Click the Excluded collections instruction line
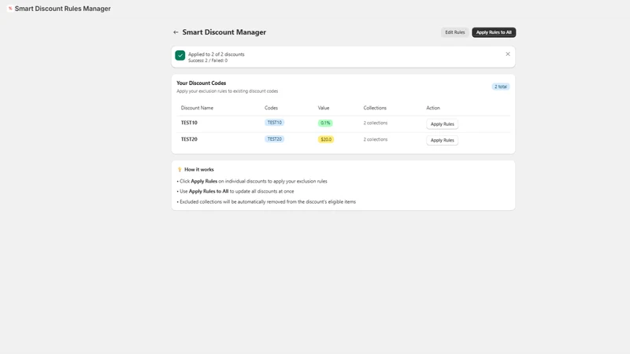630x354 pixels. (x=266, y=202)
